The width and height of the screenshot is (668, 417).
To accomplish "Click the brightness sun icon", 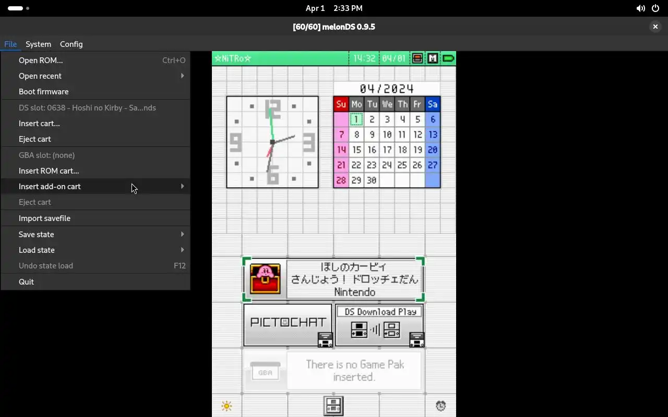I will click(x=226, y=406).
